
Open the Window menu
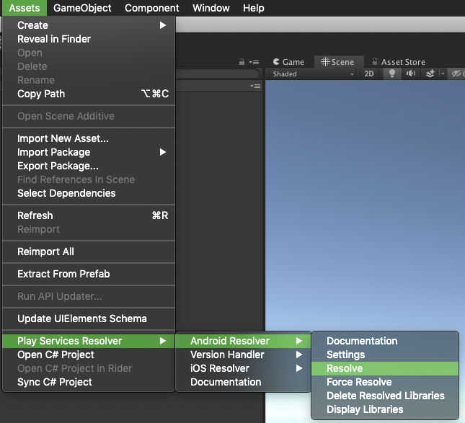click(211, 8)
